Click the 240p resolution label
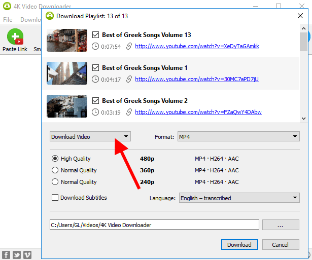312x260 pixels. [x=147, y=182]
